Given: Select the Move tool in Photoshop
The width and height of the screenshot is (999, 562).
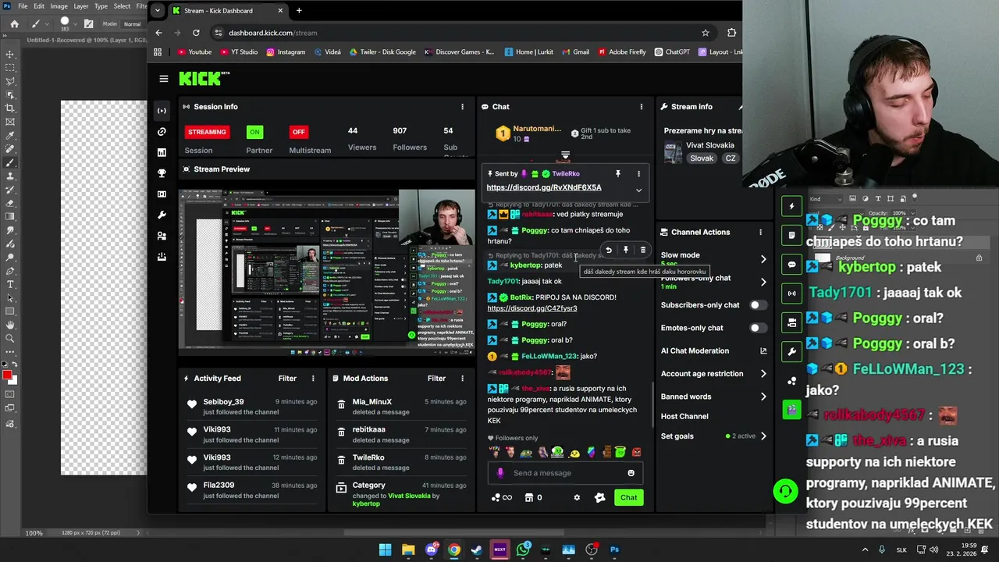Looking at the screenshot, I should (10, 54).
